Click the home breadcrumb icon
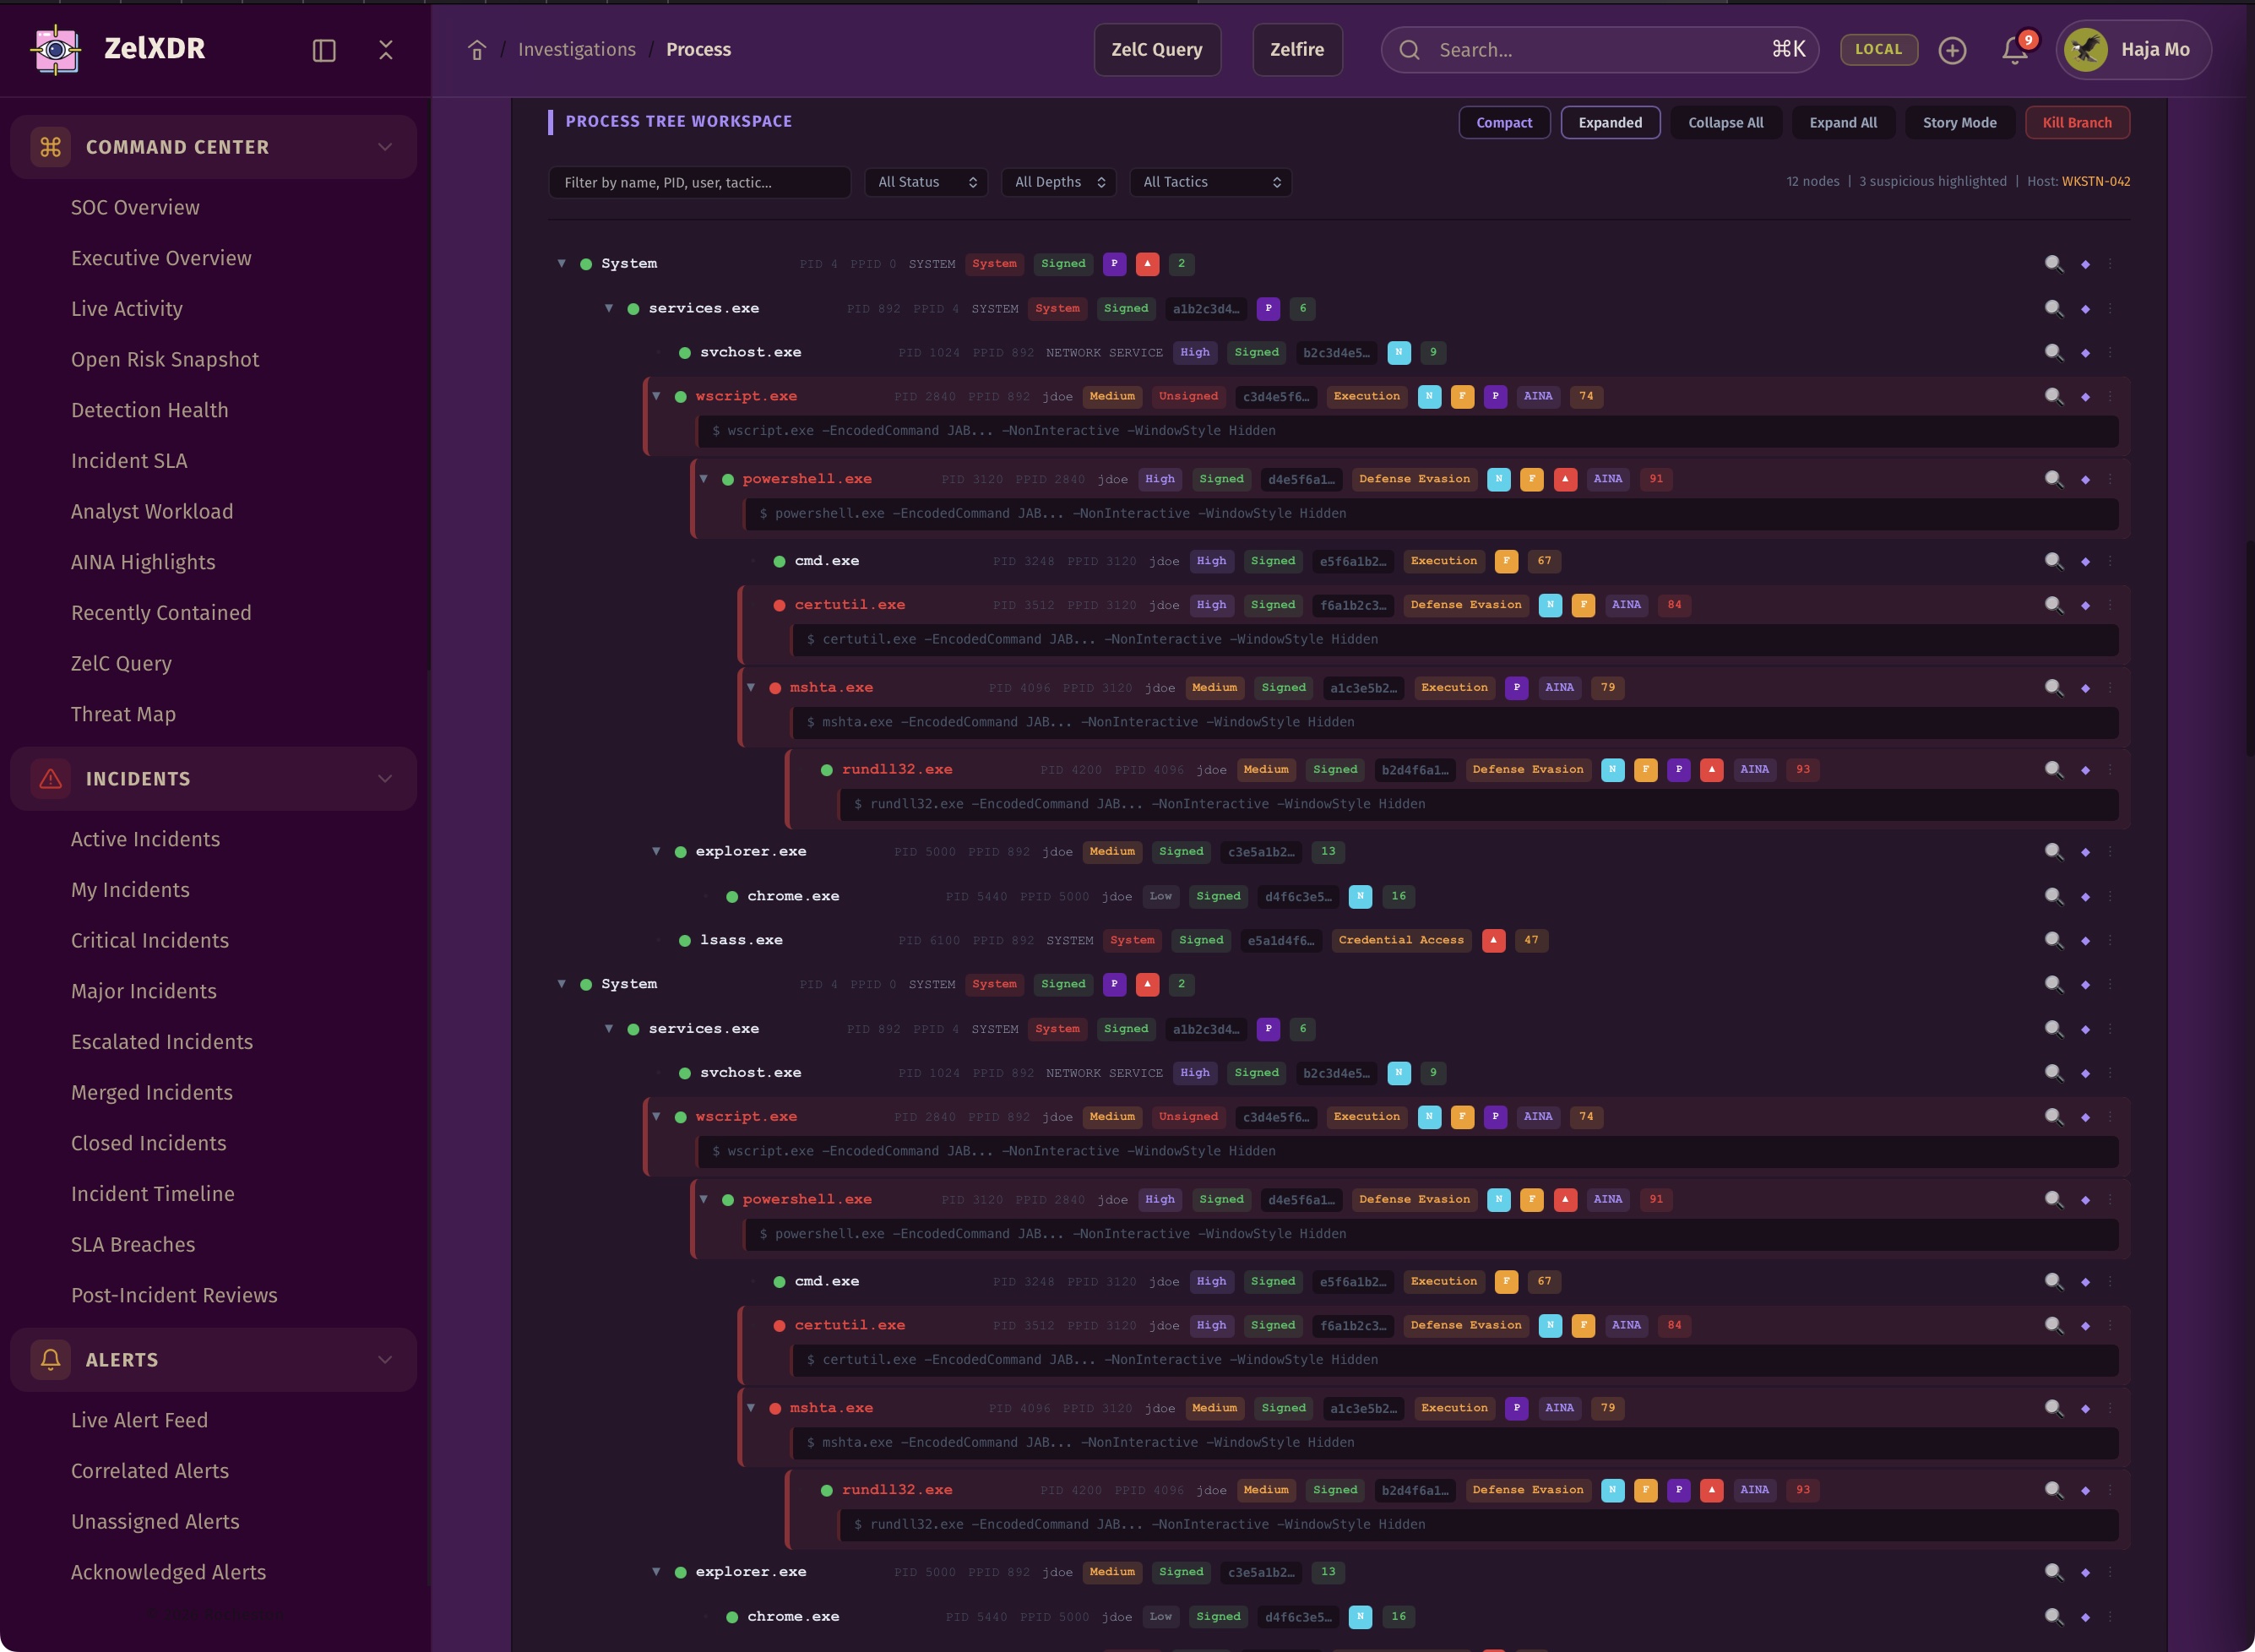2255x1652 pixels. pos(477,50)
